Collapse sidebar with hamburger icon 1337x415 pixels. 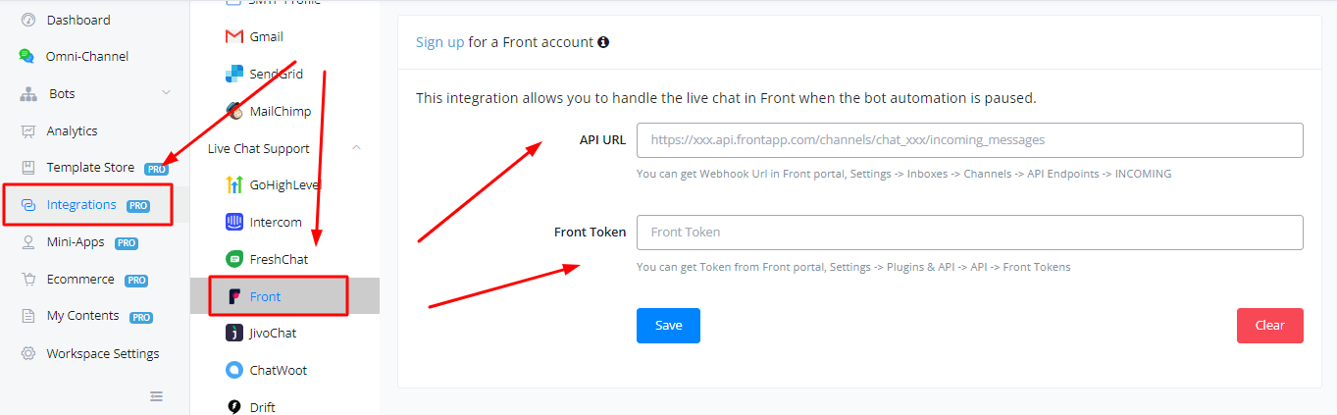(156, 396)
